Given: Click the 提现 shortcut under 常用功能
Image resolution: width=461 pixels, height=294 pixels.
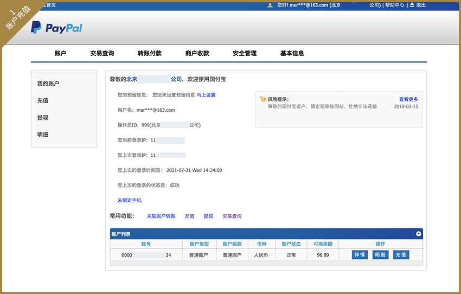Looking at the screenshot, I should click(x=208, y=216).
